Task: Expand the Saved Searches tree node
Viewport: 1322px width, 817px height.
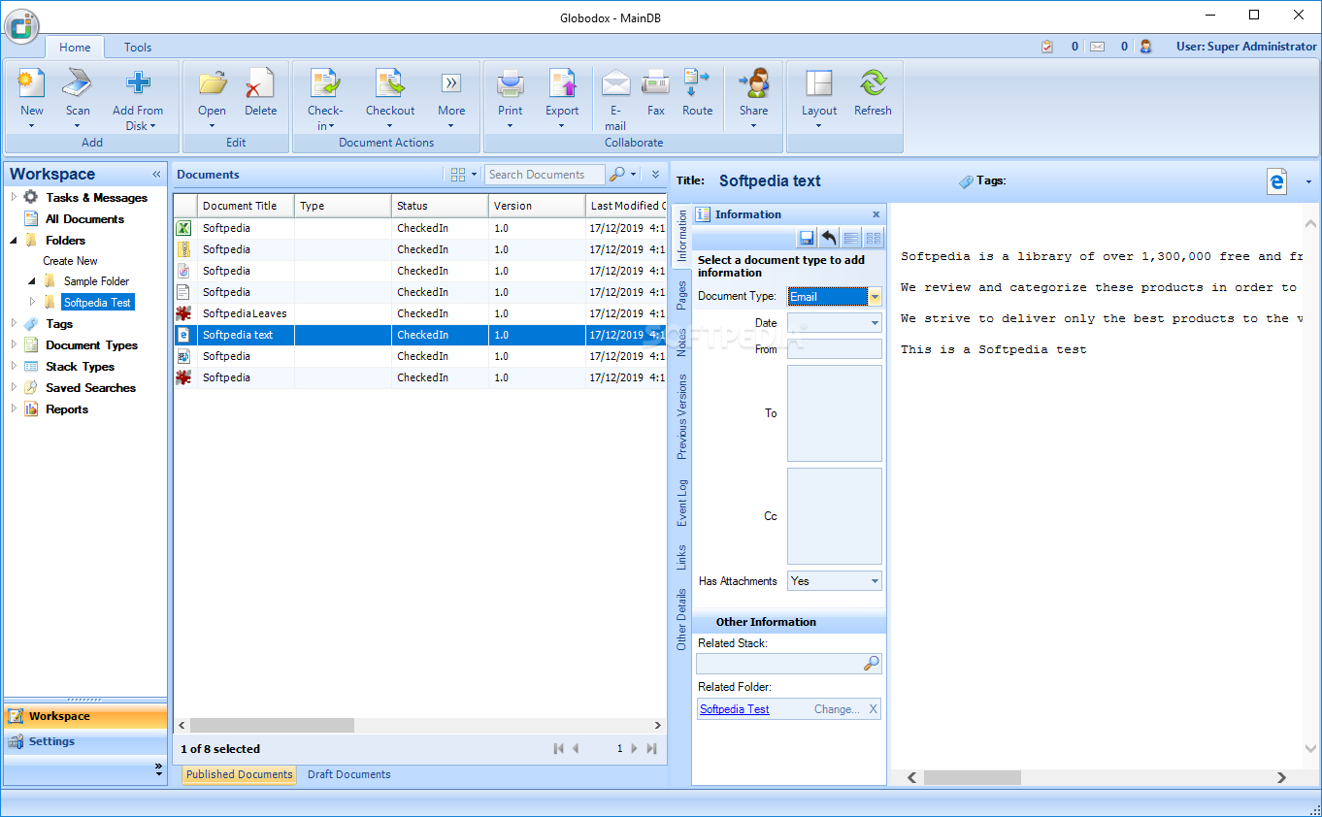Action: click(x=15, y=387)
